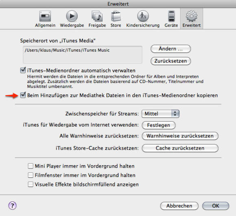Viewport: 236px width, 216px height.
Task: Open the purple help question mark
Action: pos(12,205)
